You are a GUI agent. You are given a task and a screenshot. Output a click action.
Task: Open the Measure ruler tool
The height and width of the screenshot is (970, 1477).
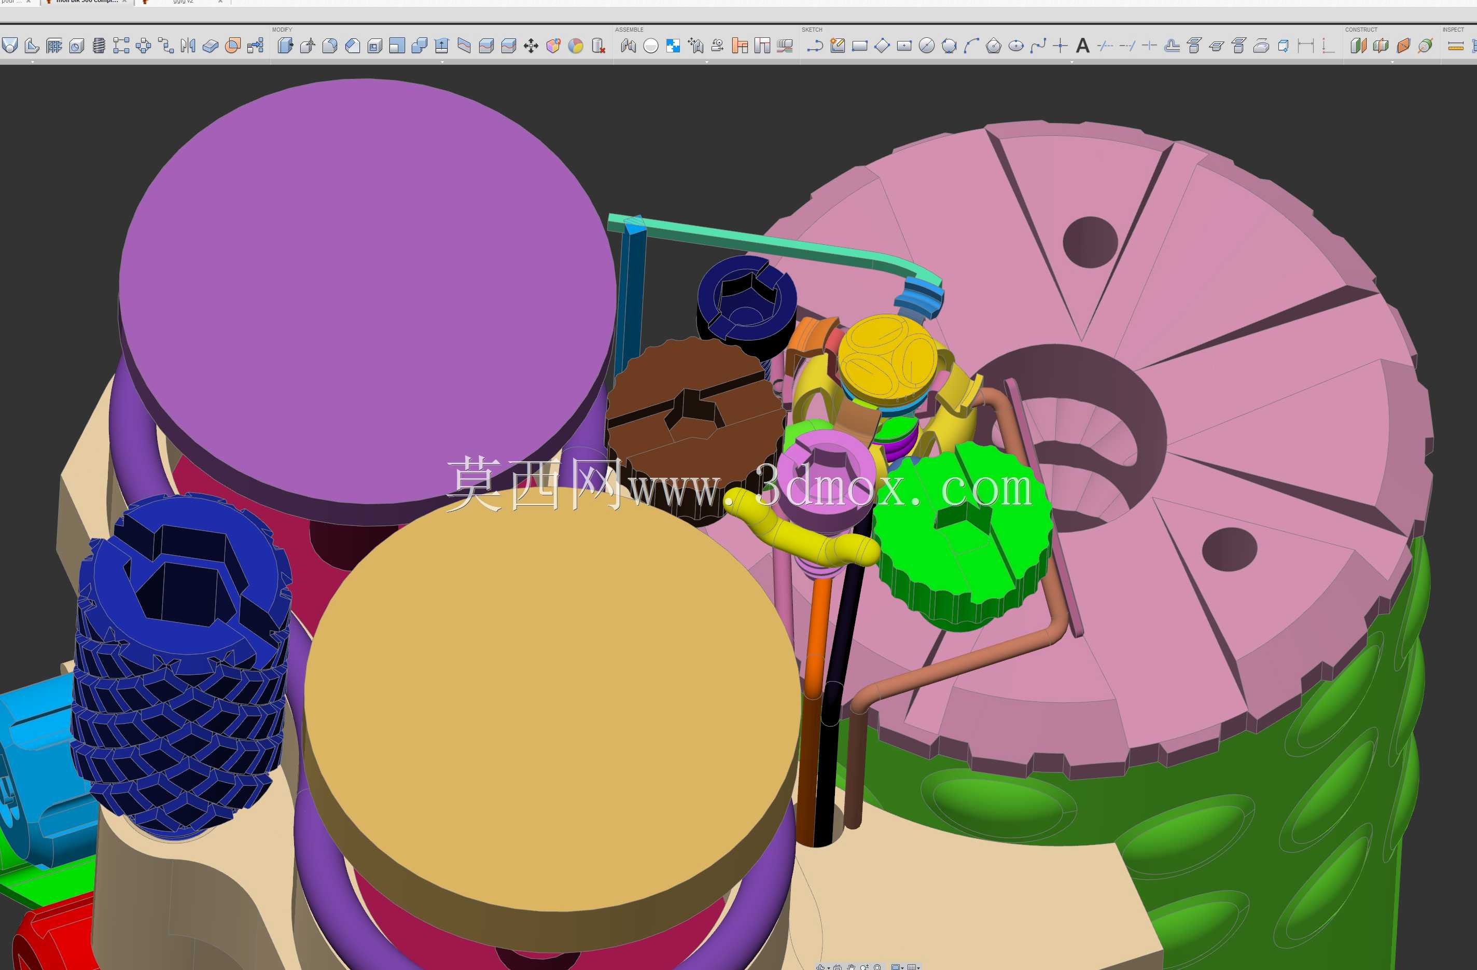pos(1455,45)
